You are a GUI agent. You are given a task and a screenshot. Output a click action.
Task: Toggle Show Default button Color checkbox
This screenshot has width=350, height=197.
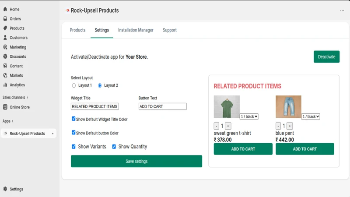(x=73, y=133)
